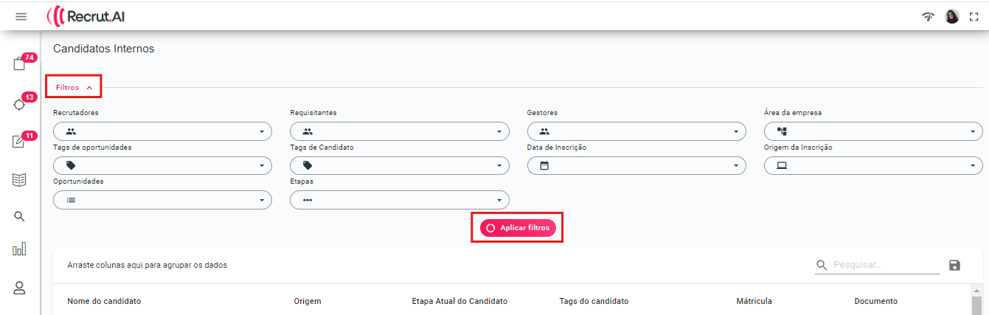Click the Pesquisar search field
989x315 pixels.
point(885,266)
